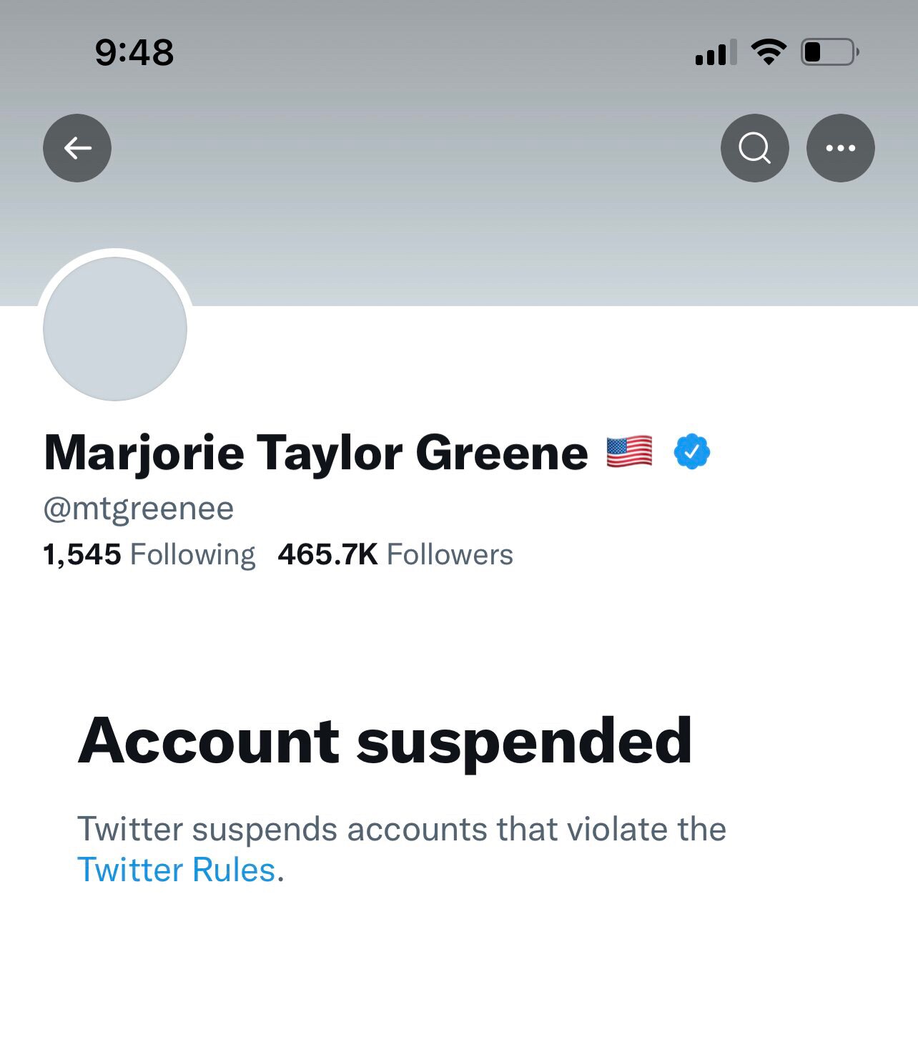
Task: Tap the back arrow button
Action: click(77, 148)
